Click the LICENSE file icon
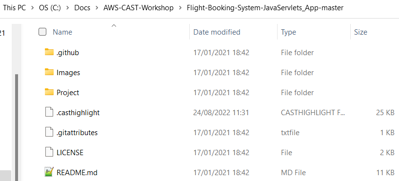The height and width of the screenshot is (181, 399). point(49,152)
